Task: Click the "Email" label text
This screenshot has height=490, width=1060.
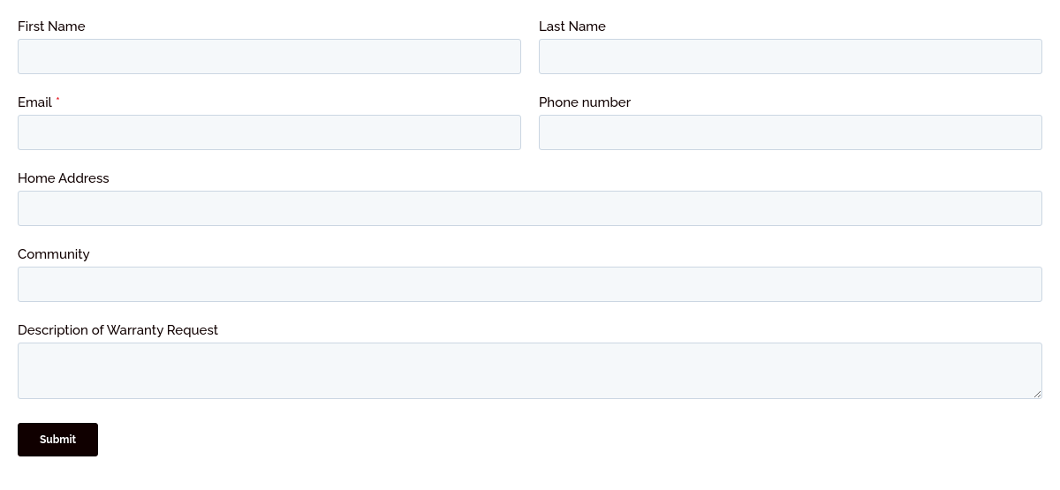Action: coord(34,102)
